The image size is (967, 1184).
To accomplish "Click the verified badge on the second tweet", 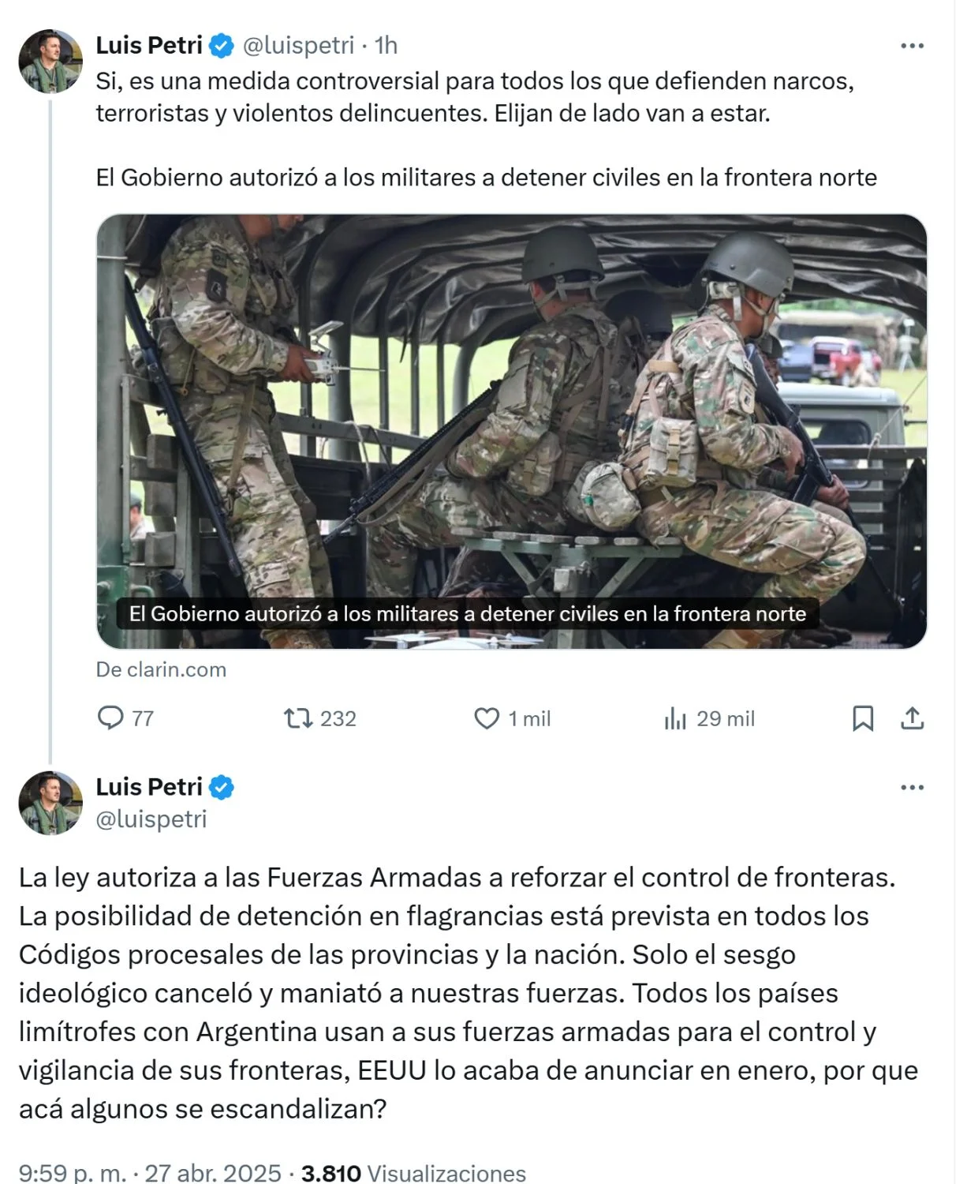I will coord(222,787).
